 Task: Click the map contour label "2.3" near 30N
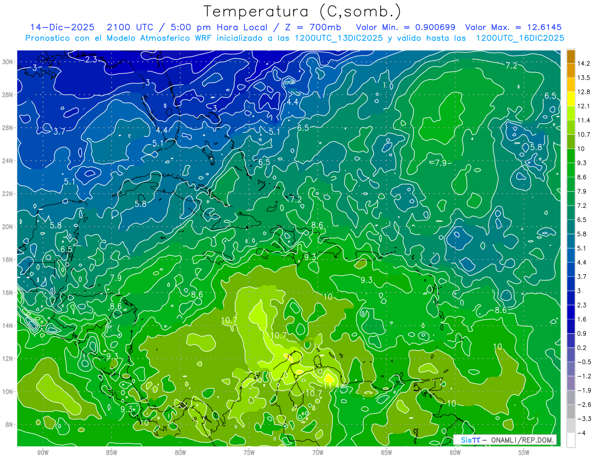[x=91, y=60]
